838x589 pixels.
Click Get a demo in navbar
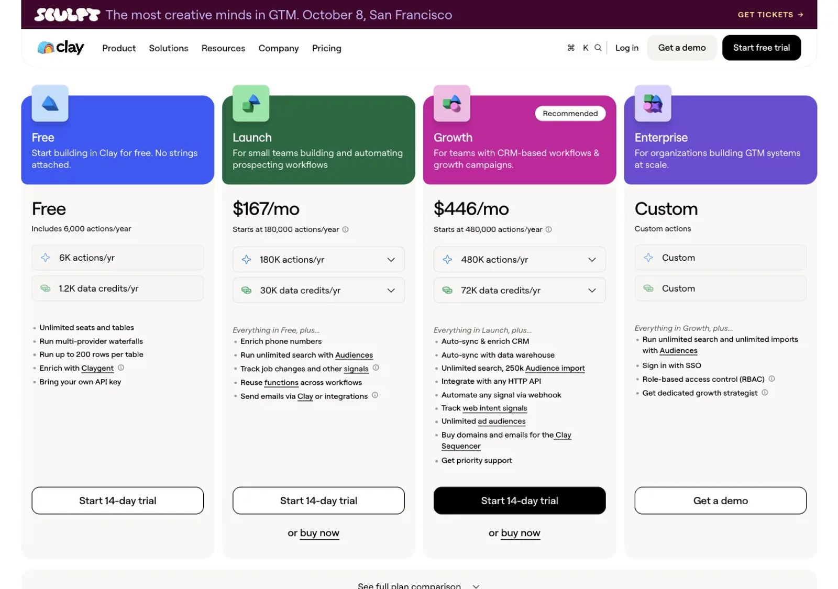tap(682, 48)
